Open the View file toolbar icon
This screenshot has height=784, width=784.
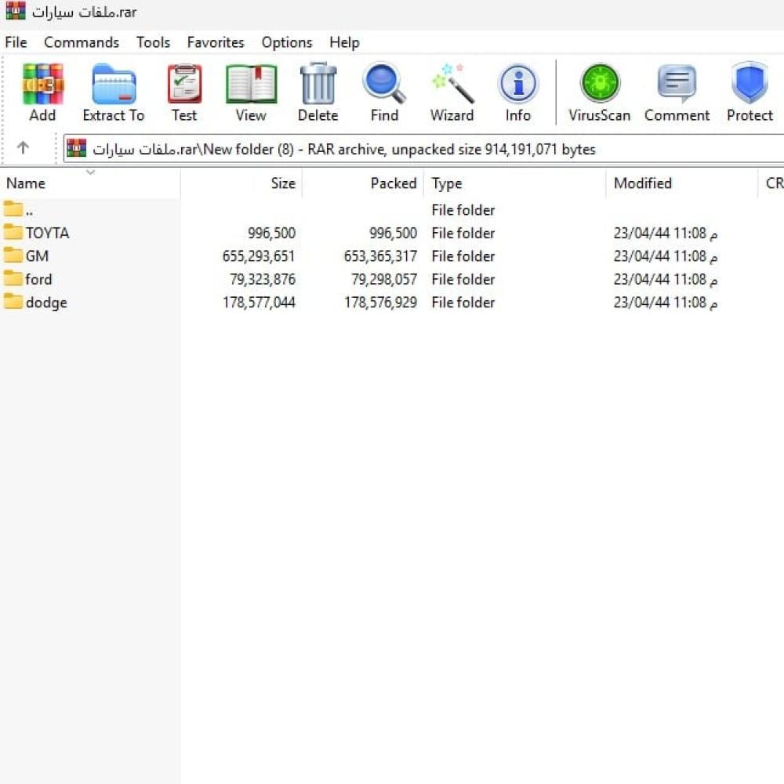tap(251, 85)
